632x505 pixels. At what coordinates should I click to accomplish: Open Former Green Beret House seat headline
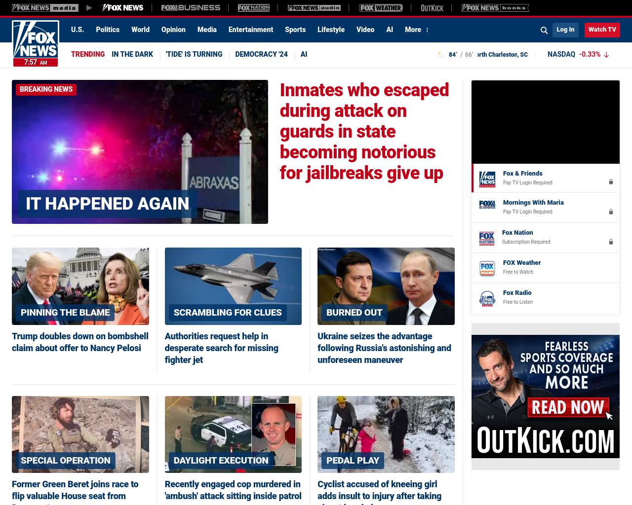(x=75, y=492)
